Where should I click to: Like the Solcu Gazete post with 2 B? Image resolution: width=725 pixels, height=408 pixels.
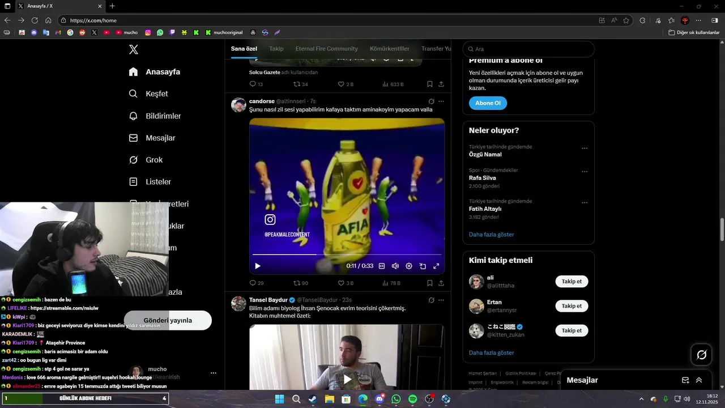[x=346, y=84]
